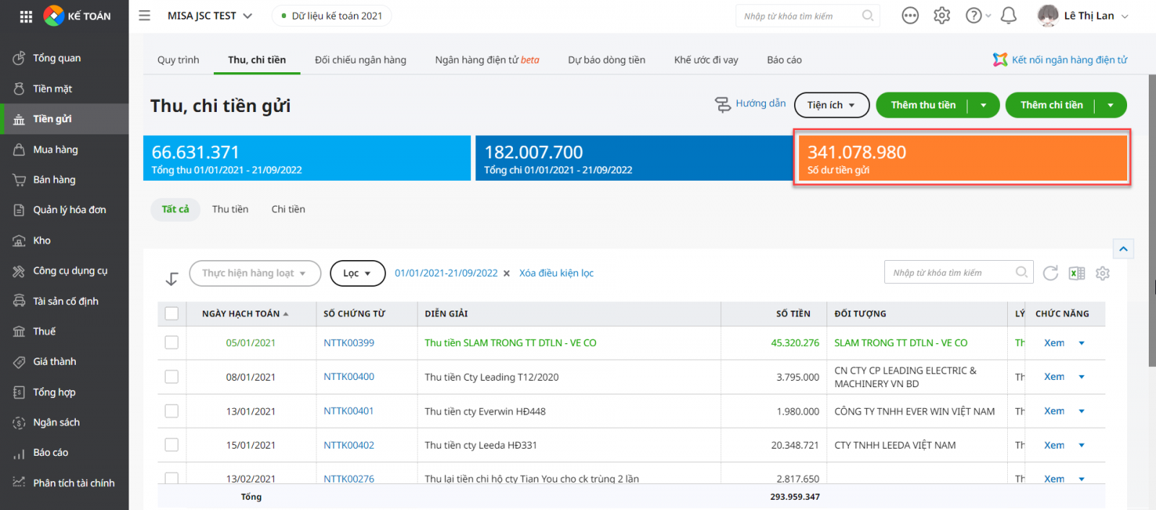Open the Lọc filter dropdown
1156x510 pixels.
pyautogui.click(x=357, y=273)
